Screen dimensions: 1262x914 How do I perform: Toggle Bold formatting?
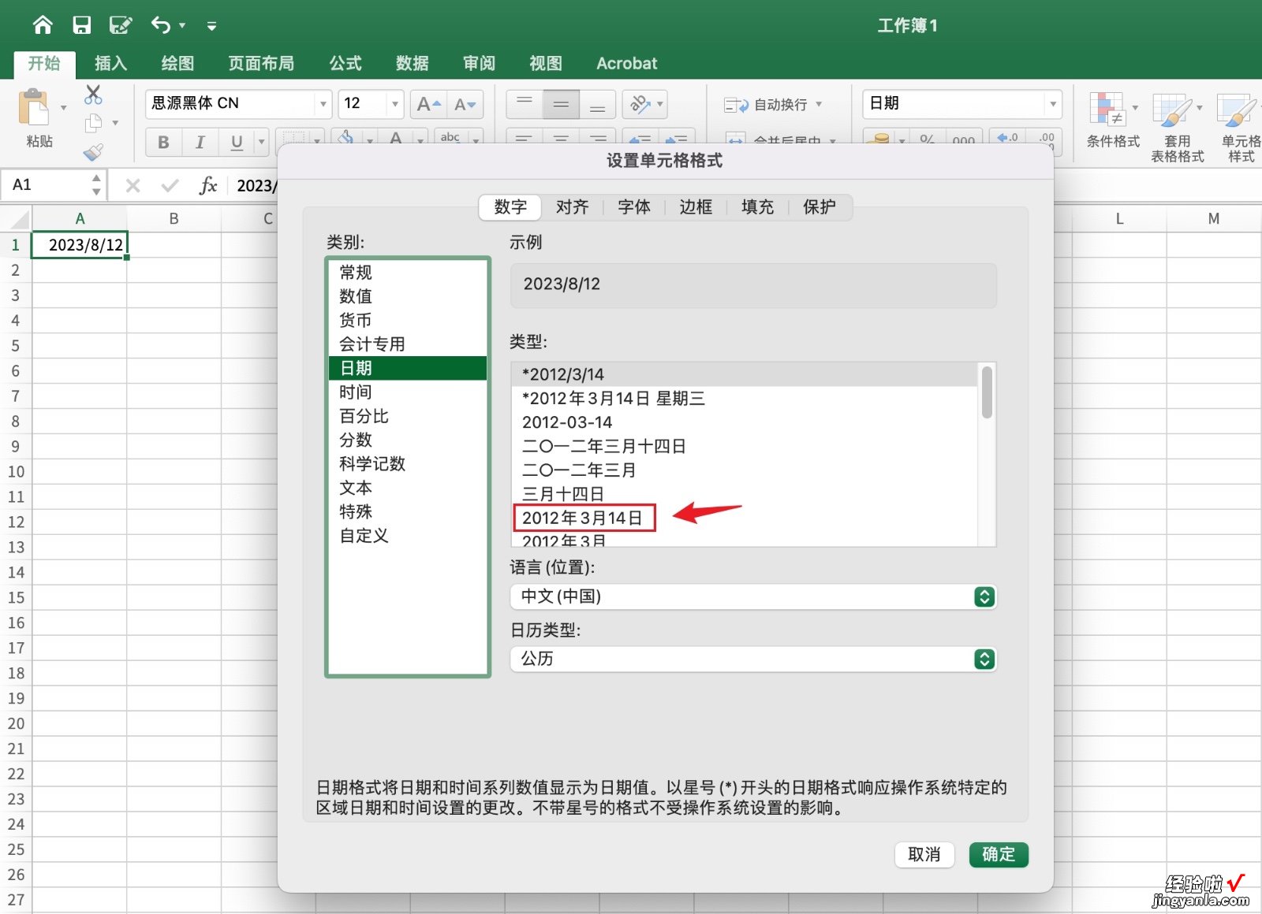point(163,142)
